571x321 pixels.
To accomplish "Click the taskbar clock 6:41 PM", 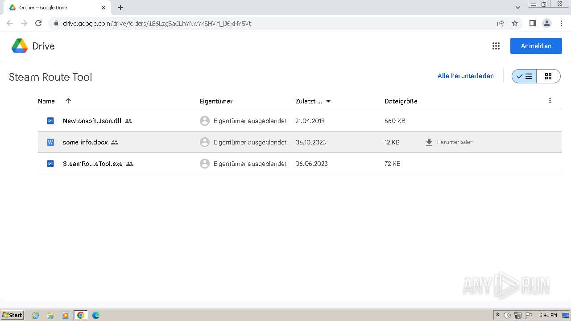I will tap(548, 315).
